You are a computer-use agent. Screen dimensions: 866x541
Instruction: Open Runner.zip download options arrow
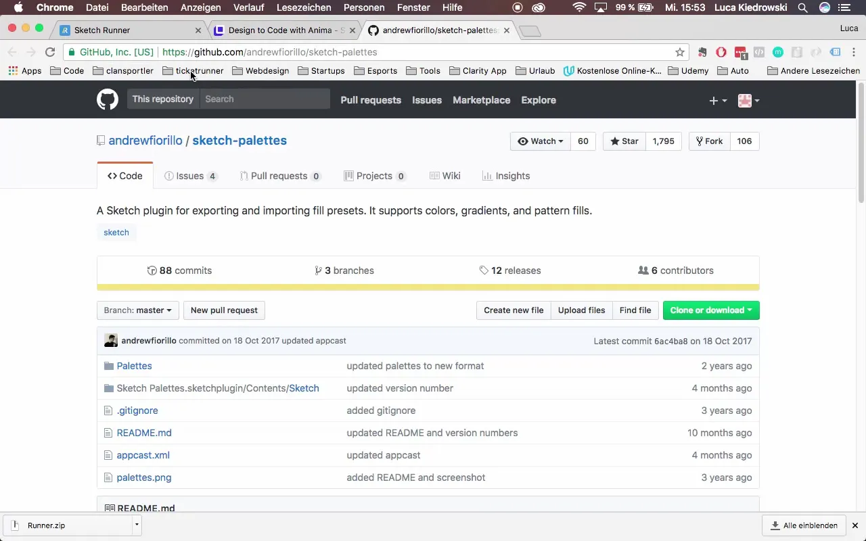[x=137, y=525]
